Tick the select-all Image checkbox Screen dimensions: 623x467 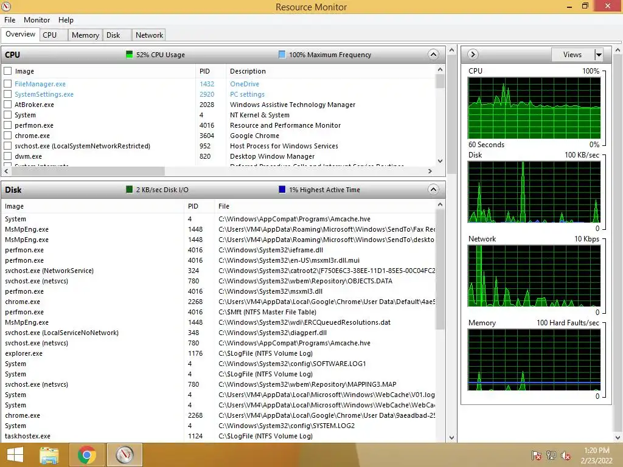pyautogui.click(x=7, y=71)
